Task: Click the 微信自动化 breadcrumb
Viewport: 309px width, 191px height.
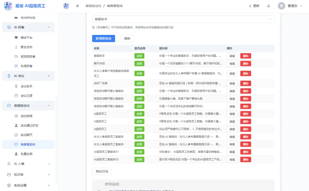Action: click(93, 6)
